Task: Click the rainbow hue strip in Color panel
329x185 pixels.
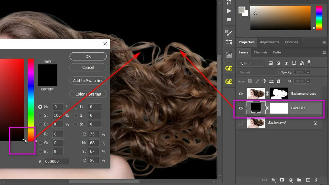Action: 319,18
